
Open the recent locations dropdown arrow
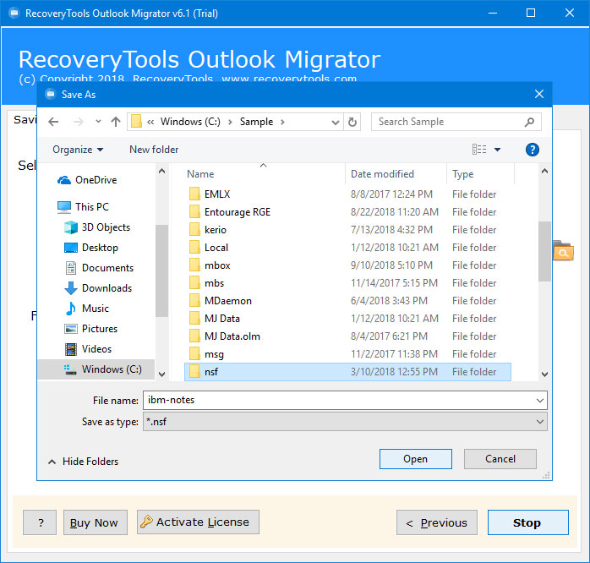click(98, 122)
